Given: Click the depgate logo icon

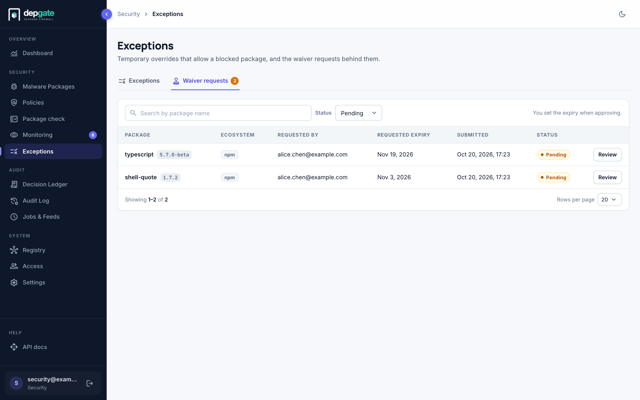Looking at the screenshot, I should [x=14, y=14].
